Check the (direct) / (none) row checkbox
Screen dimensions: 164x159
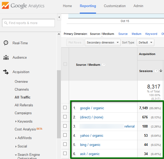click(x=65, y=117)
